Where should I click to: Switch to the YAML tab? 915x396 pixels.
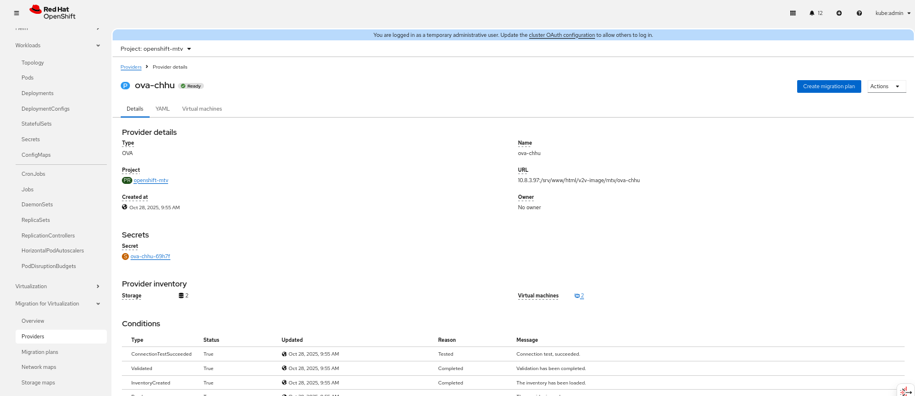162,108
